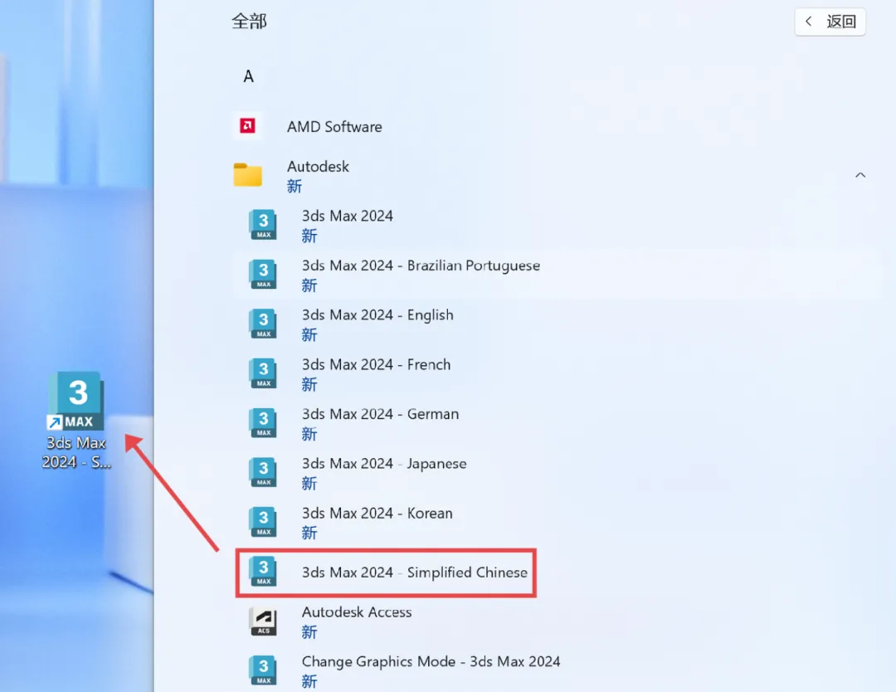
Task: Click the 全部 heading
Action: pos(249,22)
